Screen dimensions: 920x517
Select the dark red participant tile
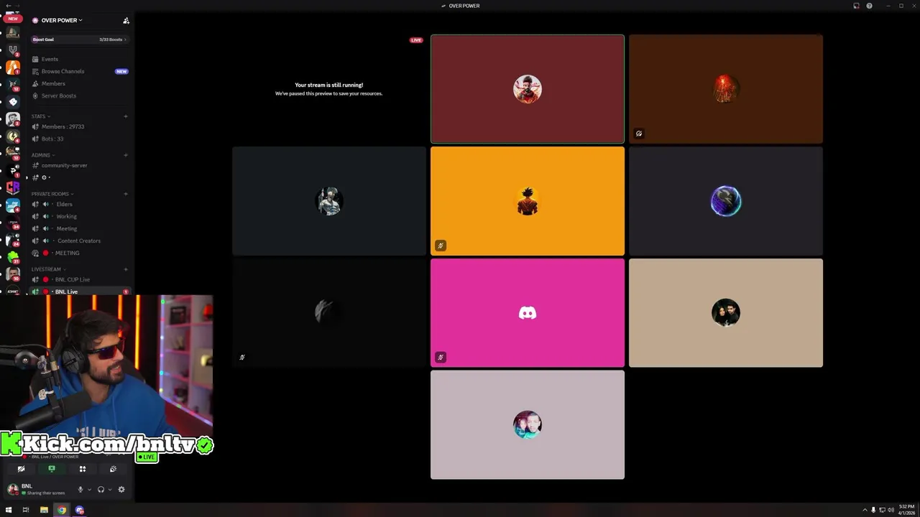(528, 89)
